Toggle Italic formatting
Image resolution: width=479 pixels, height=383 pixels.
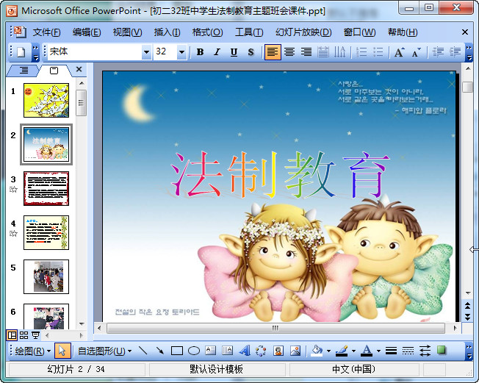[x=217, y=52]
